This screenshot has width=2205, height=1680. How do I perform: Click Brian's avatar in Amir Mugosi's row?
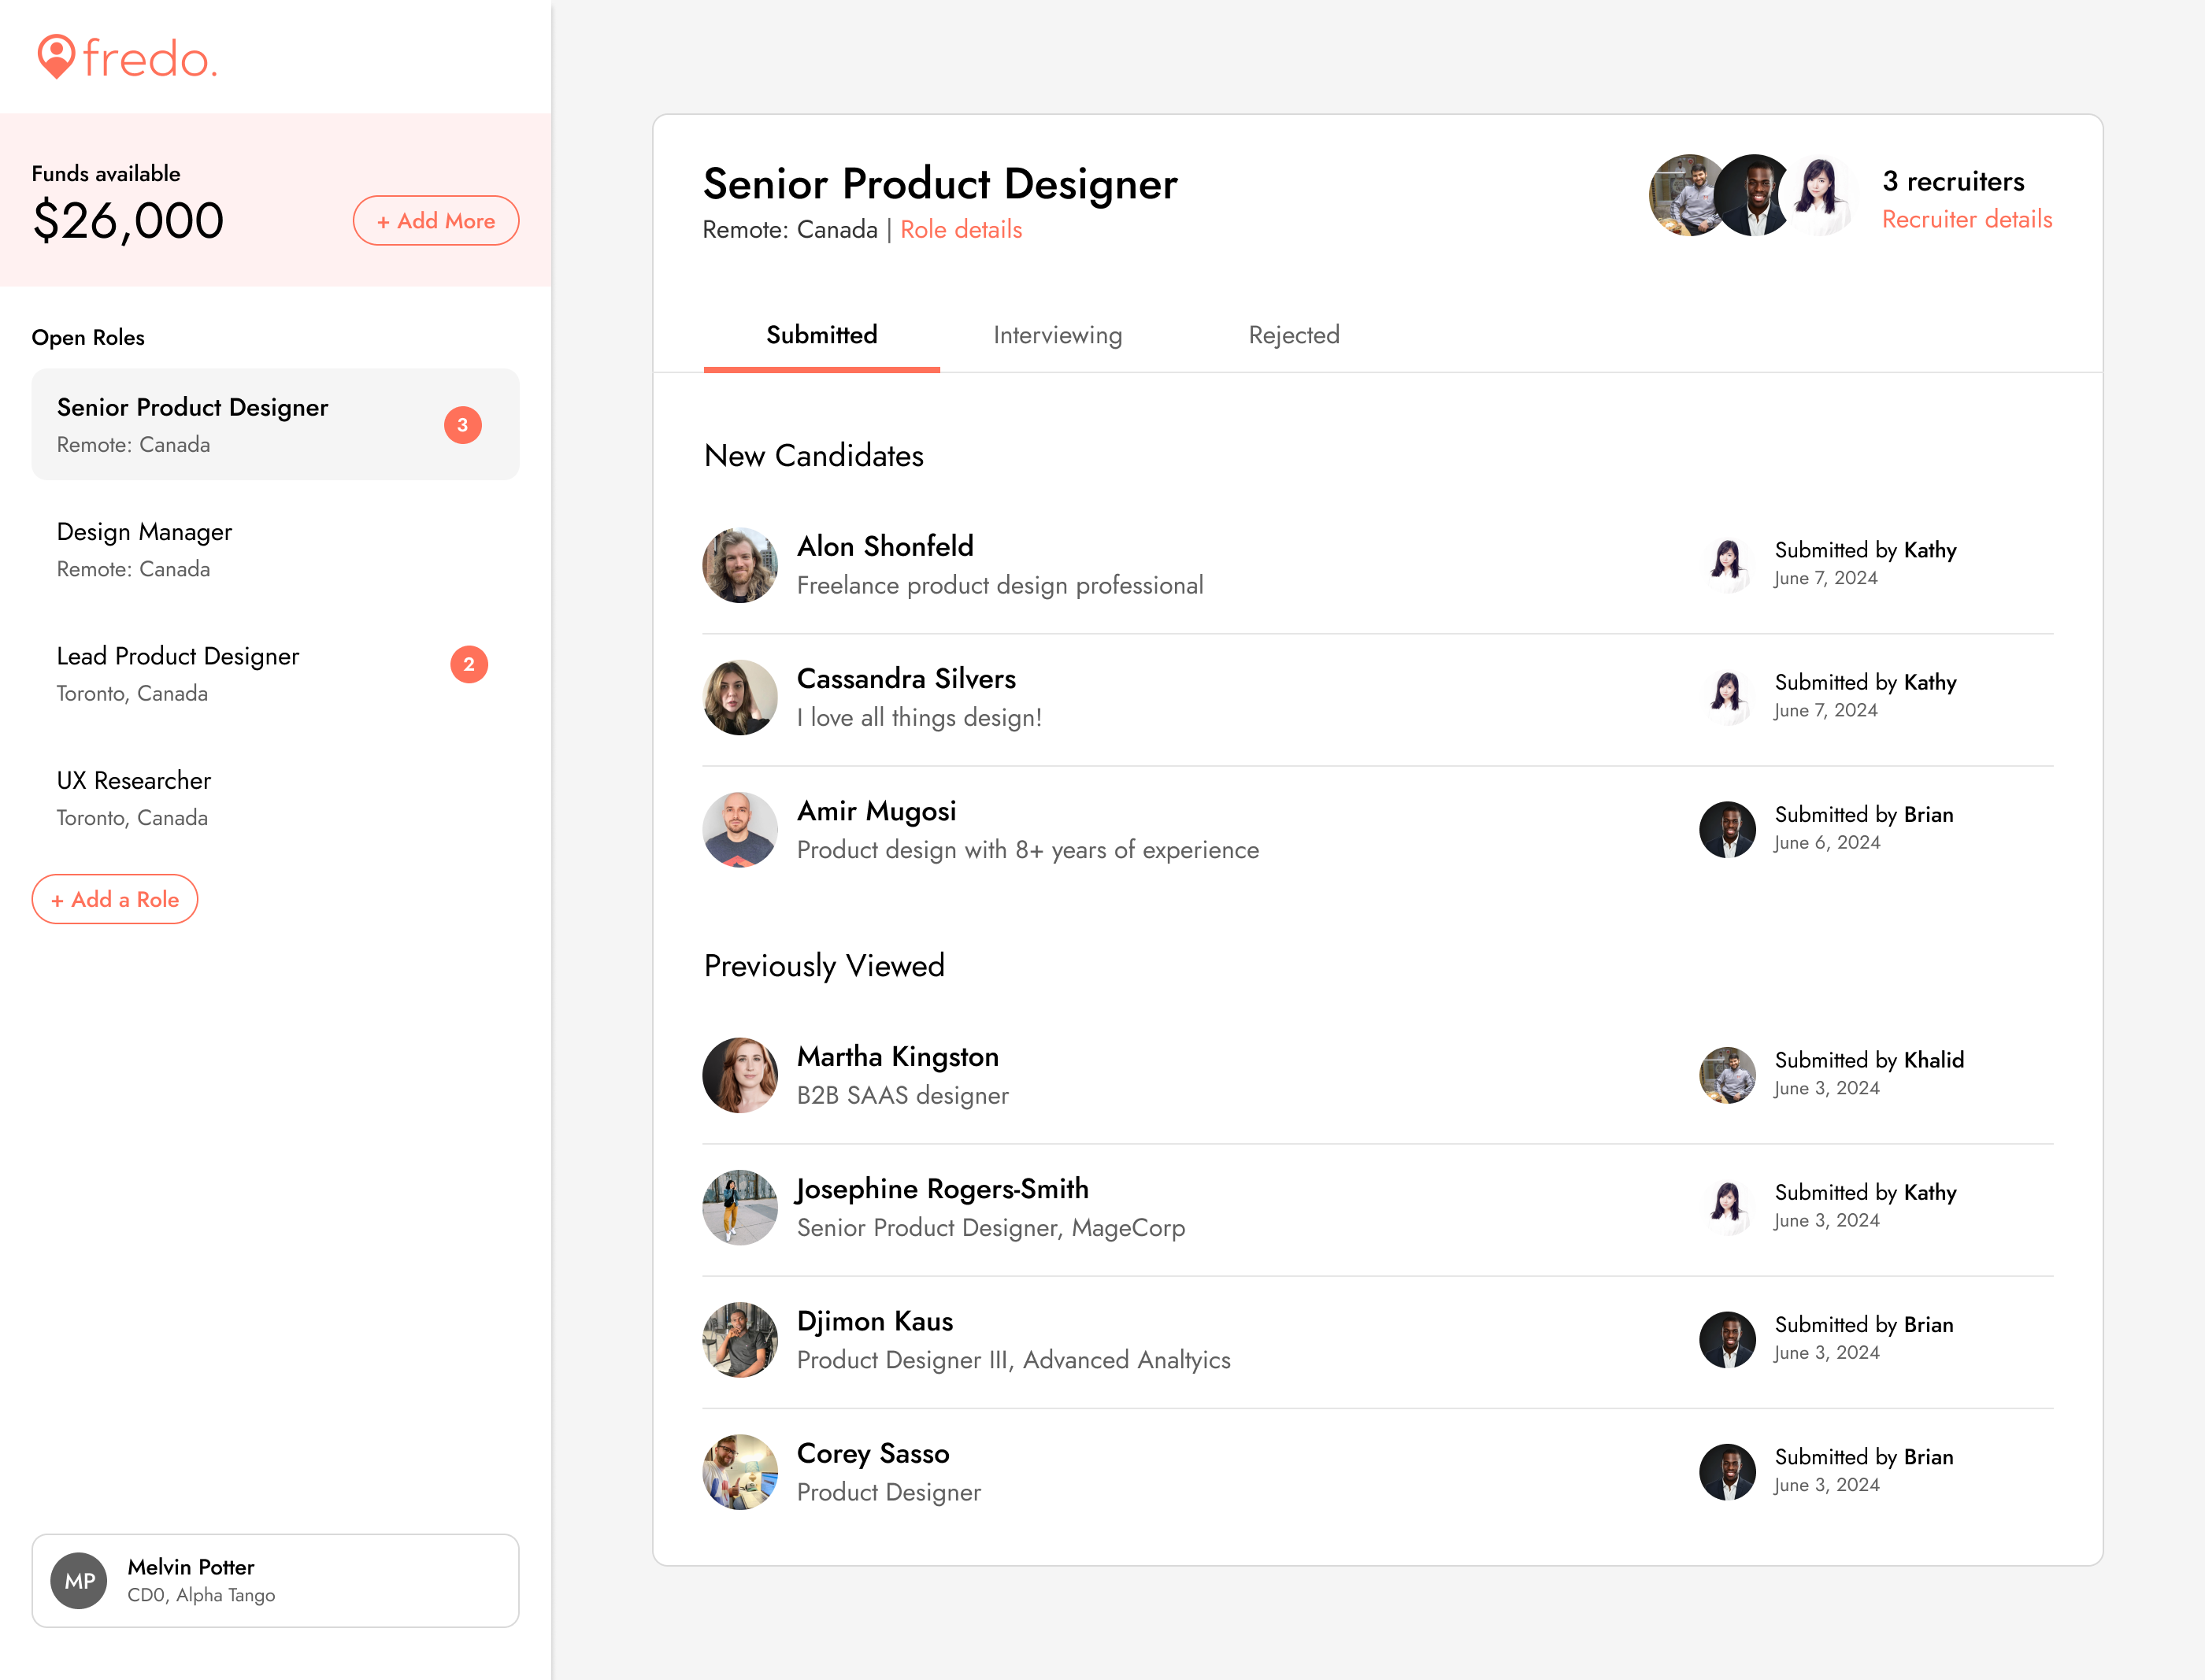[x=1728, y=829]
